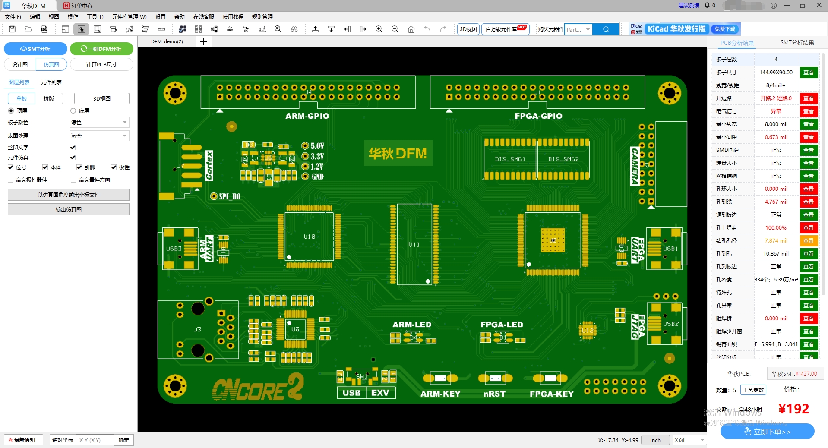Click the save file icon
The height and width of the screenshot is (448, 828).
(12, 29)
